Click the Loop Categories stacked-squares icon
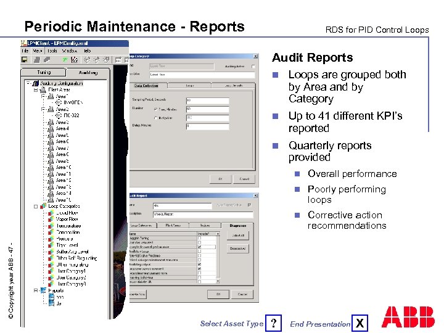Image resolution: width=444 pixels, height=333 pixels. (x=43, y=206)
